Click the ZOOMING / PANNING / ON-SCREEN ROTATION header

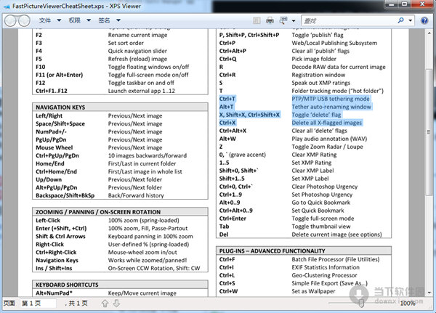[120, 212]
